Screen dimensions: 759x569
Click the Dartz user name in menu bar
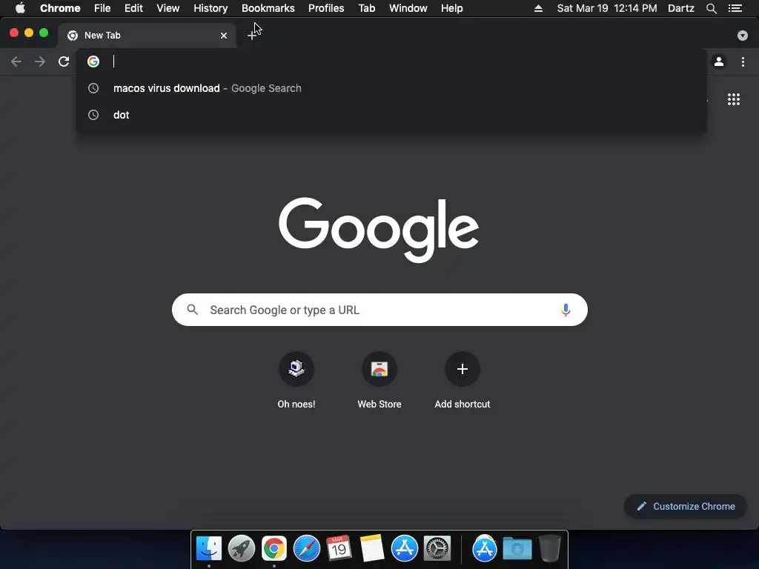pyautogui.click(x=681, y=8)
